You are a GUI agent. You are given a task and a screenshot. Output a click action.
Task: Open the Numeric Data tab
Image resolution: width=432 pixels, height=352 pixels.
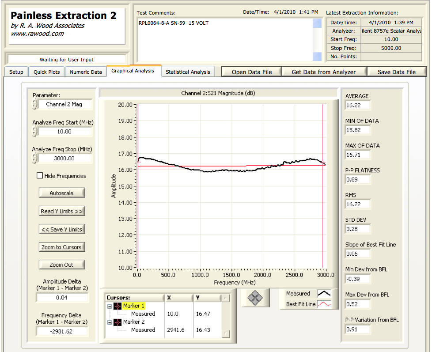coord(86,72)
